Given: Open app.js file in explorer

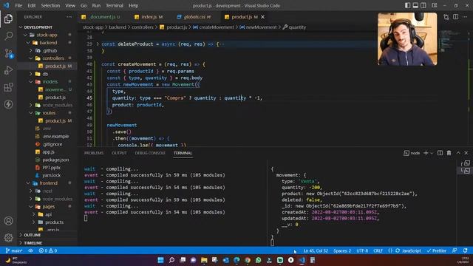Looking at the screenshot, I should click(x=48, y=152).
